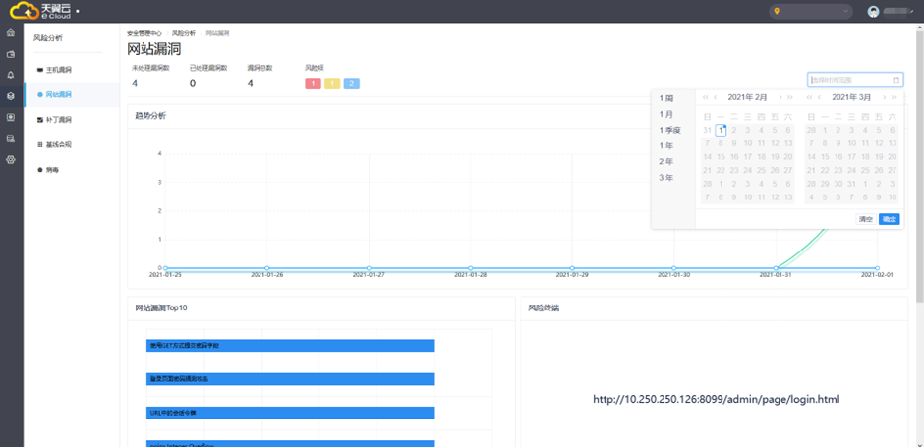Viewport: 924px width, 447px height.
Task: Go to previous year in 2021年 2月 calendar
Action: 705,97
